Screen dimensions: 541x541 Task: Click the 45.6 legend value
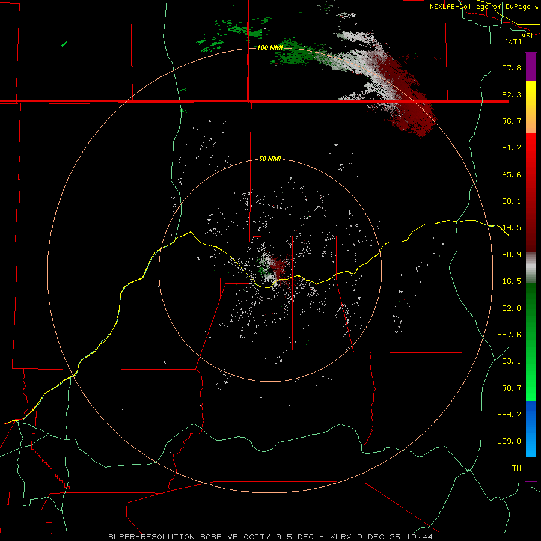[x=512, y=174]
